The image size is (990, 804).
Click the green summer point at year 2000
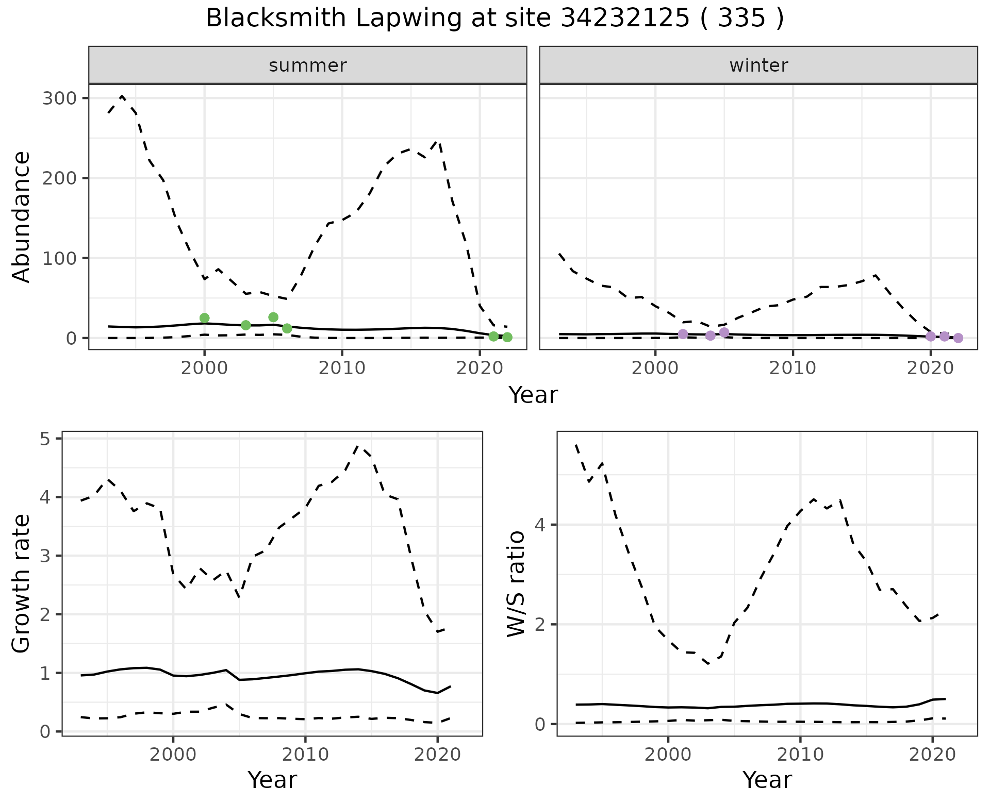pos(204,318)
